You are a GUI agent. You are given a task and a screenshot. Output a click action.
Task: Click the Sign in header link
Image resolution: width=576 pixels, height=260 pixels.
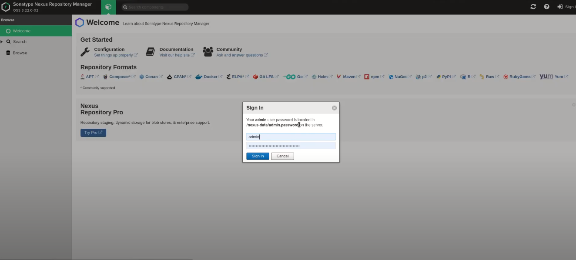pyautogui.click(x=566, y=7)
